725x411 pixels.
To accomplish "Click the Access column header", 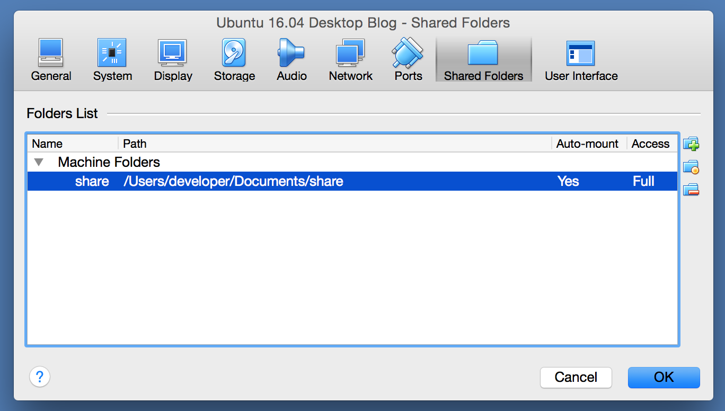I will click(651, 144).
